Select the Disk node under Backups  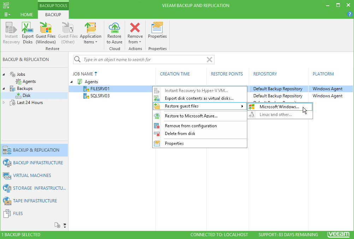point(26,96)
